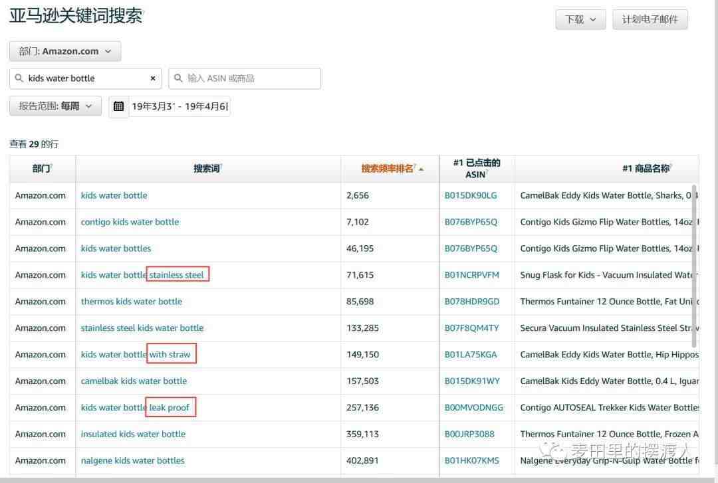Viewport: 718px width, 483px height.
Task: Click the rank value 157,503
Action: (x=363, y=381)
